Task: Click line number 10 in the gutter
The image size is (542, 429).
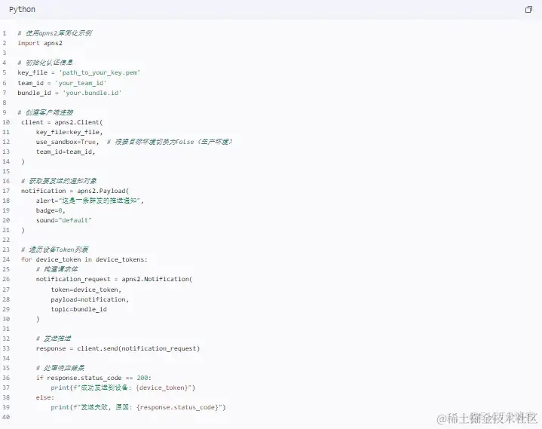Action: pyautogui.click(x=6, y=122)
